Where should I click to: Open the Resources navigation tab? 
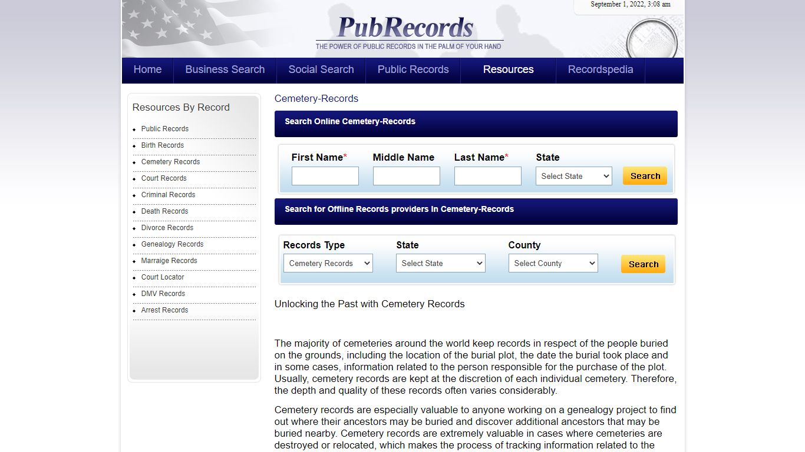click(508, 69)
